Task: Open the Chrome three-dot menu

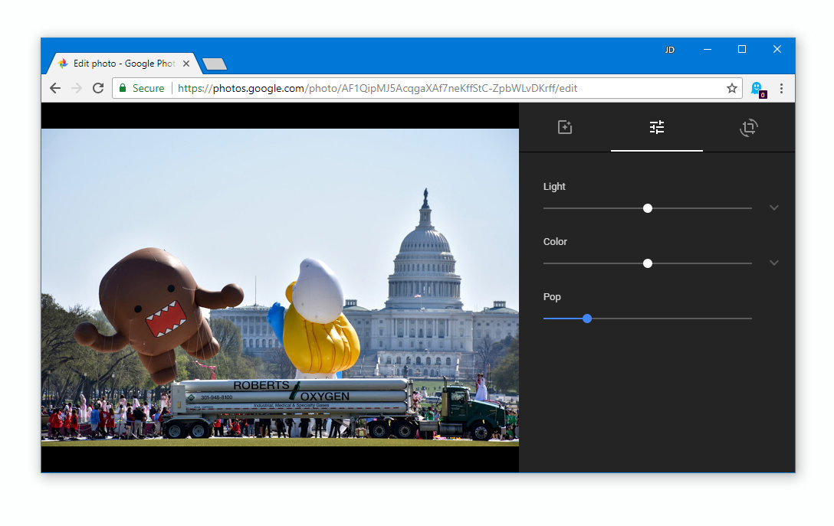Action: coord(781,88)
